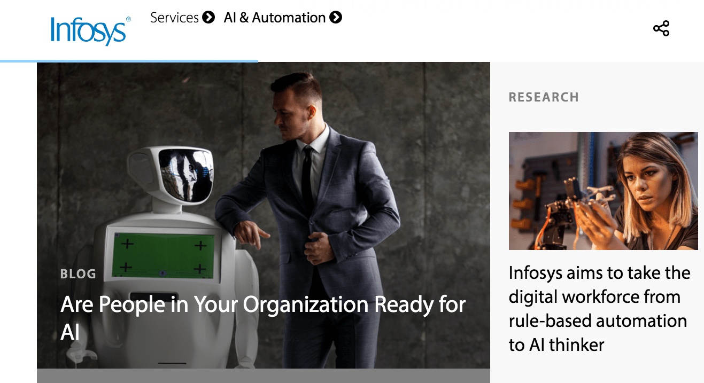Open the blog 'Are People in Your Organization Ready for AI'

[x=263, y=317]
